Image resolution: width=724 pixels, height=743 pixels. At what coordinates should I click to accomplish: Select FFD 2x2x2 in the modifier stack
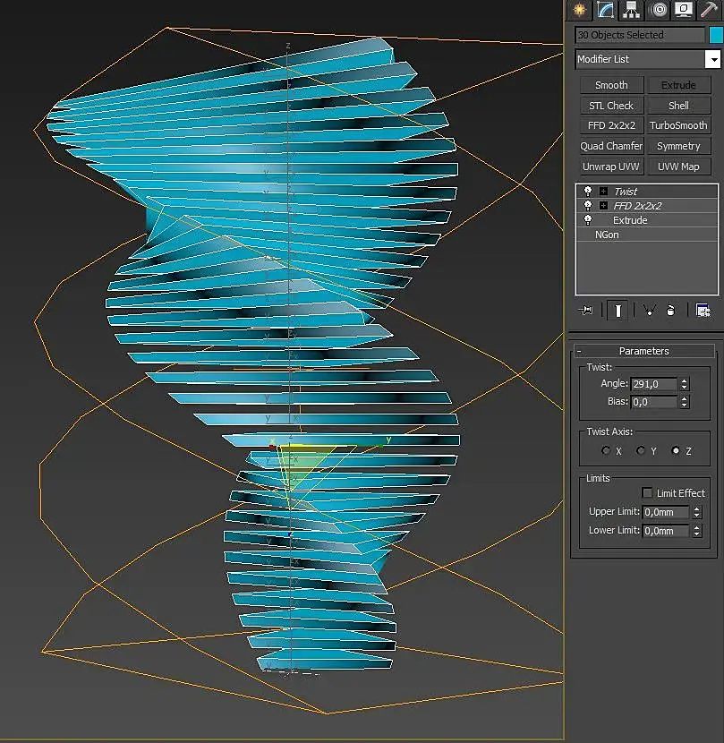click(x=637, y=206)
